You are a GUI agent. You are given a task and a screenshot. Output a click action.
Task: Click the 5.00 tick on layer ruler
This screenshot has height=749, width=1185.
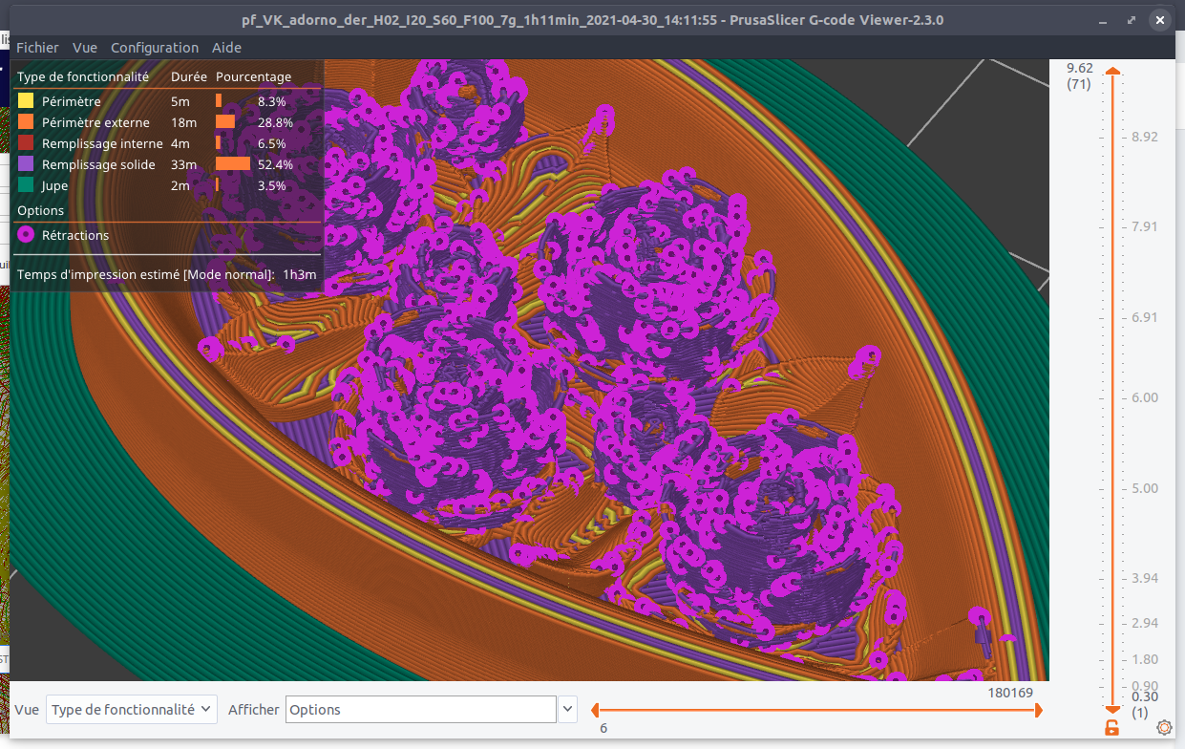tap(1144, 488)
